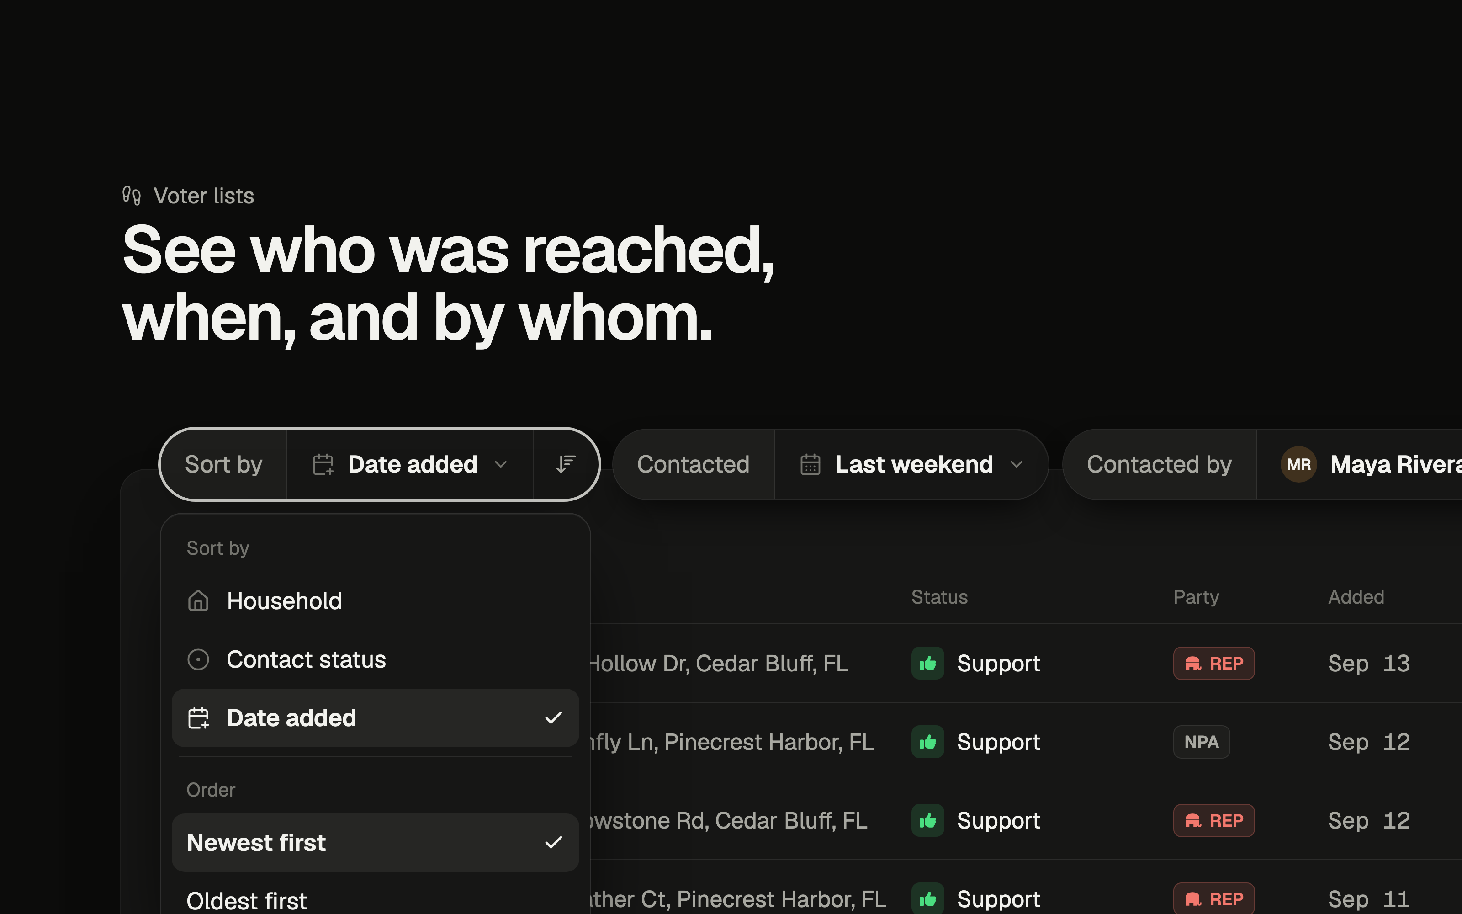1462x914 pixels.
Task: Click the Support status in the wstone Rd row
Action: coord(999,820)
